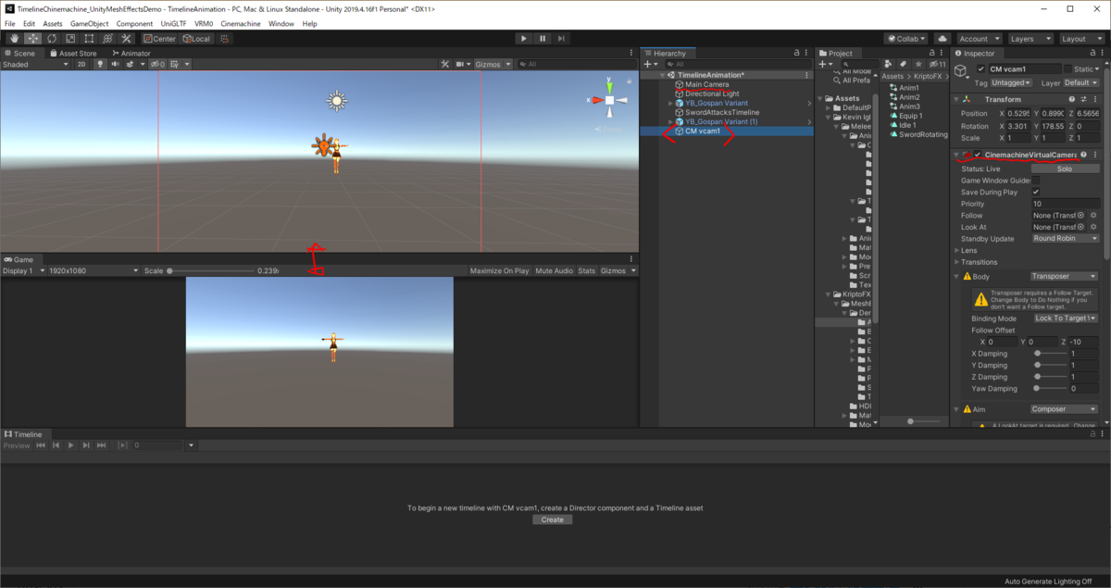Click Project plus create button
1111x588 pixels.
826,64
